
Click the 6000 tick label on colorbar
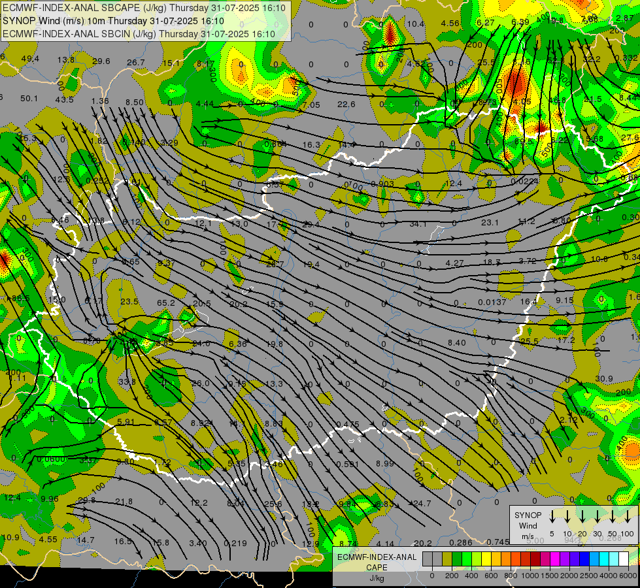tap(628, 576)
